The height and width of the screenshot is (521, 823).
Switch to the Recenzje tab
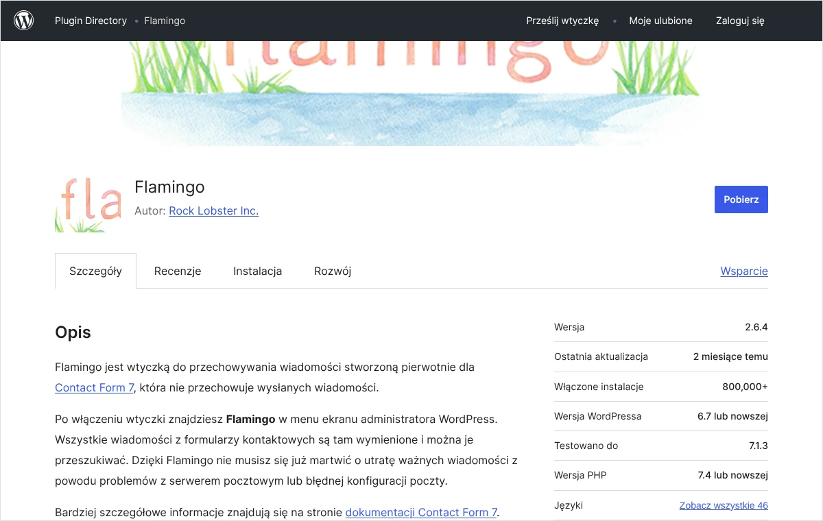[178, 271]
